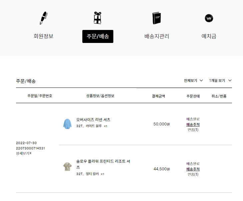Open the 회원정보 tab
Viewport: 243px width, 201px height.
pos(43,36)
